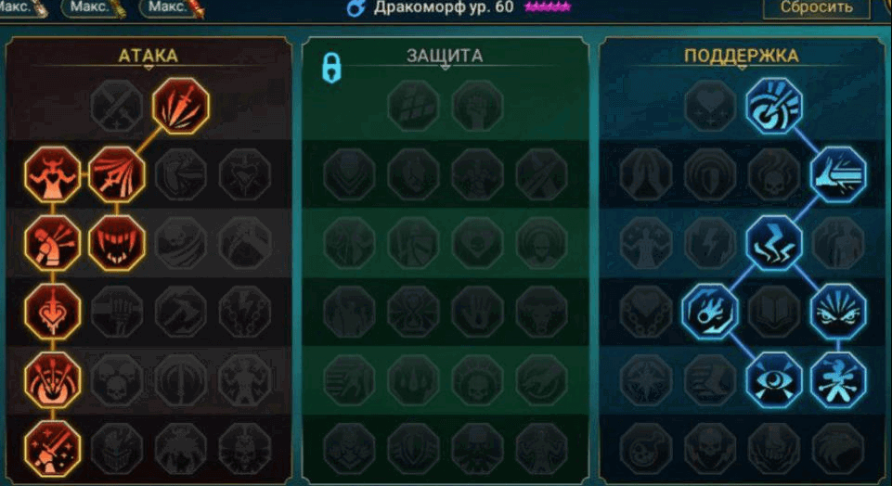Expand the Поддержка tree header arrow
892x486 pixels.
(x=742, y=68)
